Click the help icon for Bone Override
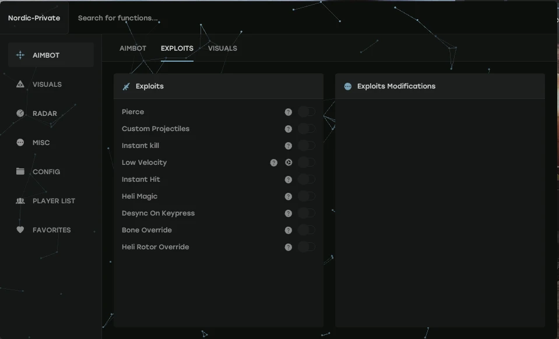The image size is (559, 339). click(x=289, y=231)
